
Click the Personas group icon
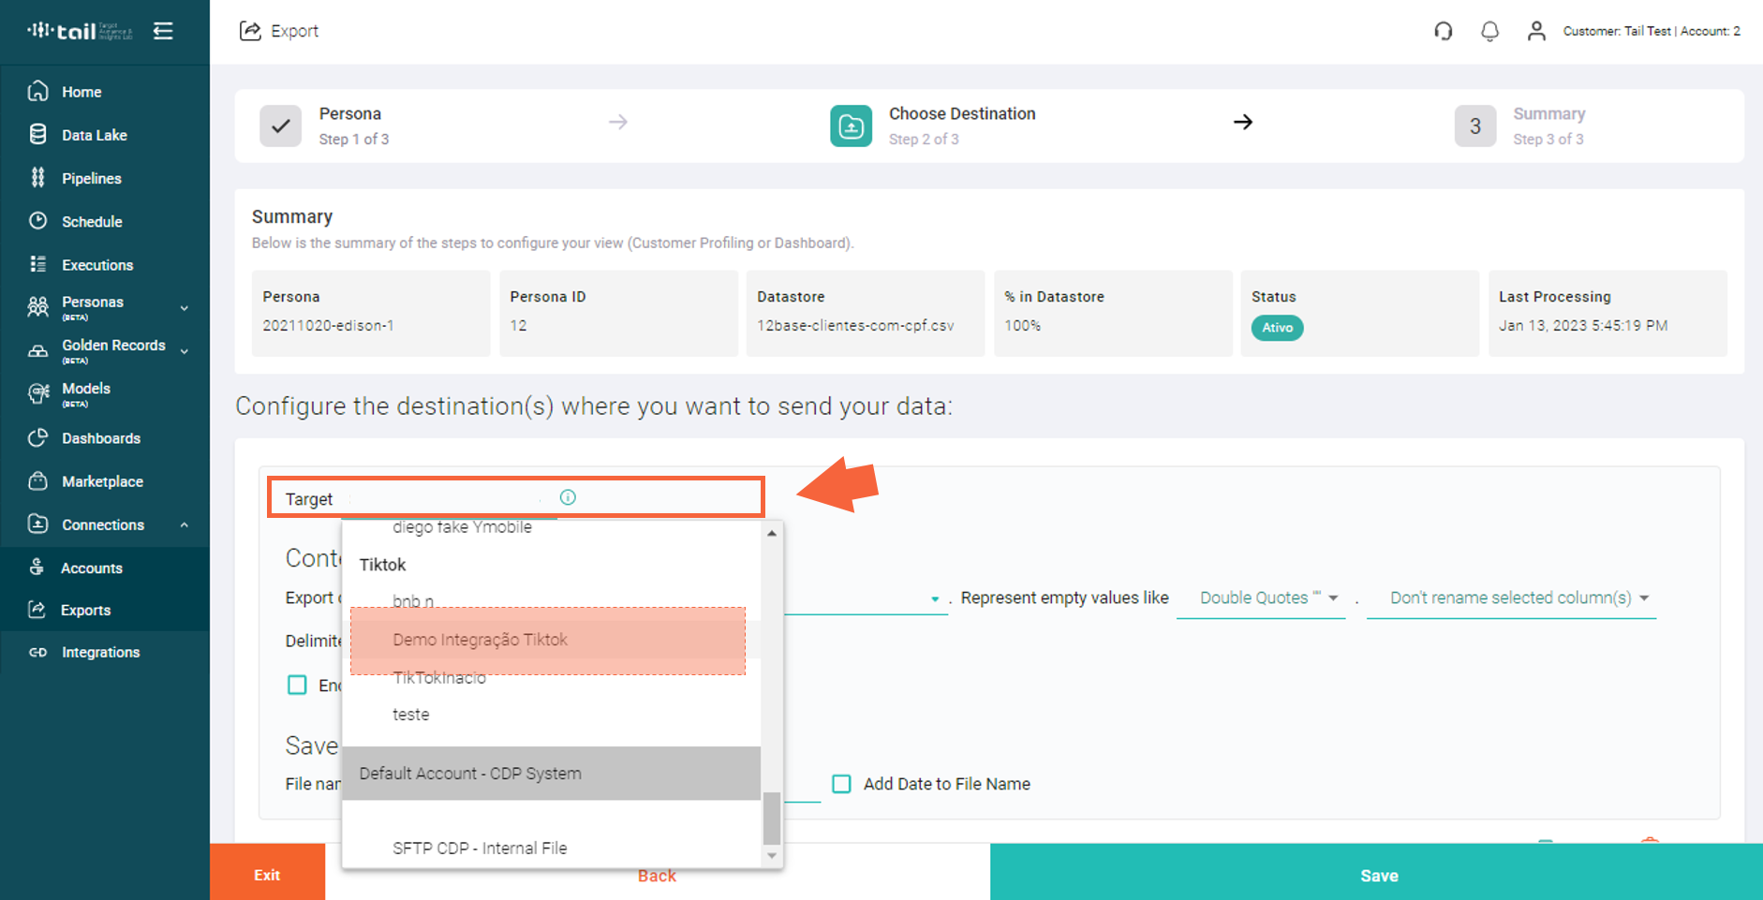click(37, 306)
